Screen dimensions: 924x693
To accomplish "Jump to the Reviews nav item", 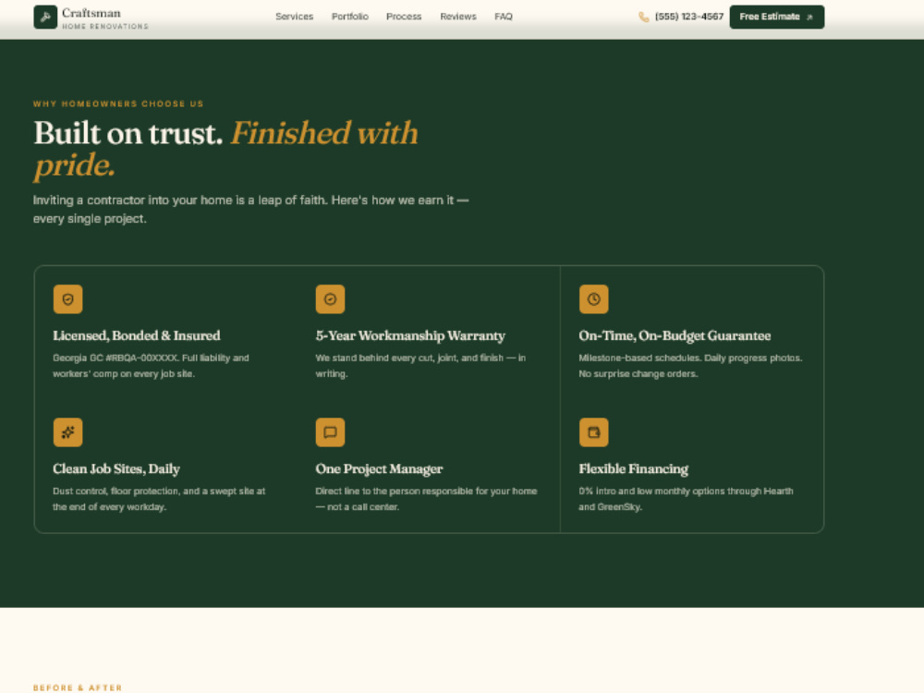I will pyautogui.click(x=458, y=17).
